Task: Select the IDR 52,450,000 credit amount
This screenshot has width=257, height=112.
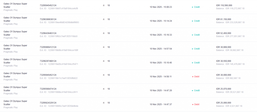Action: point(223,33)
